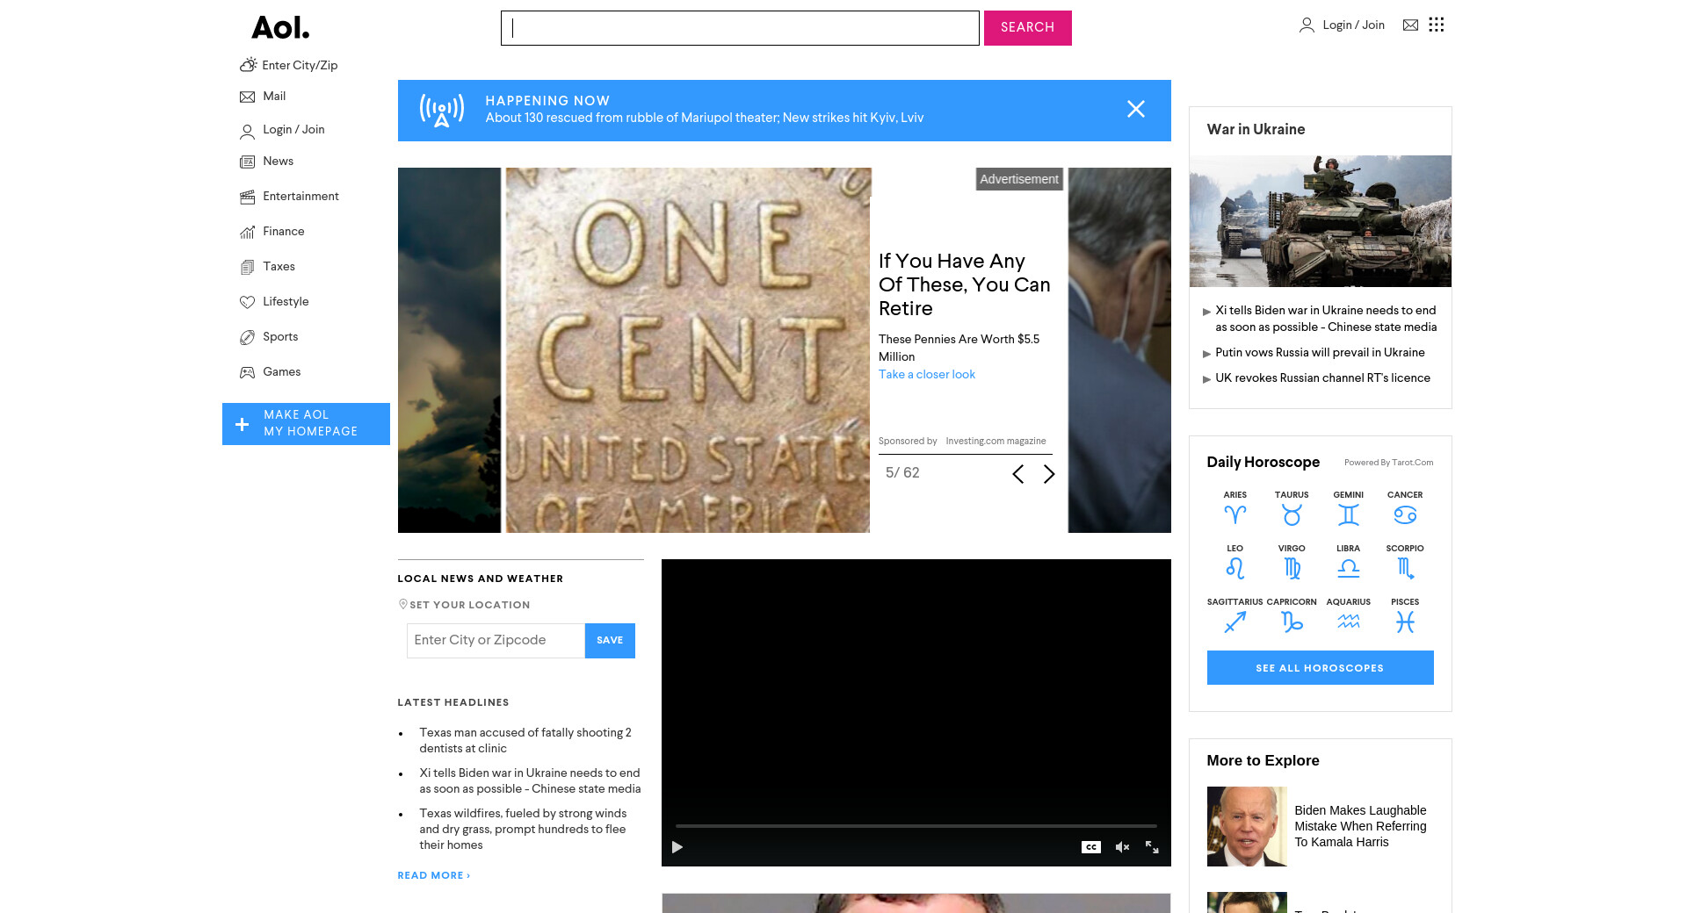Read the Texas wildfires headline
Screen dimensions: 1687x913
(523, 830)
